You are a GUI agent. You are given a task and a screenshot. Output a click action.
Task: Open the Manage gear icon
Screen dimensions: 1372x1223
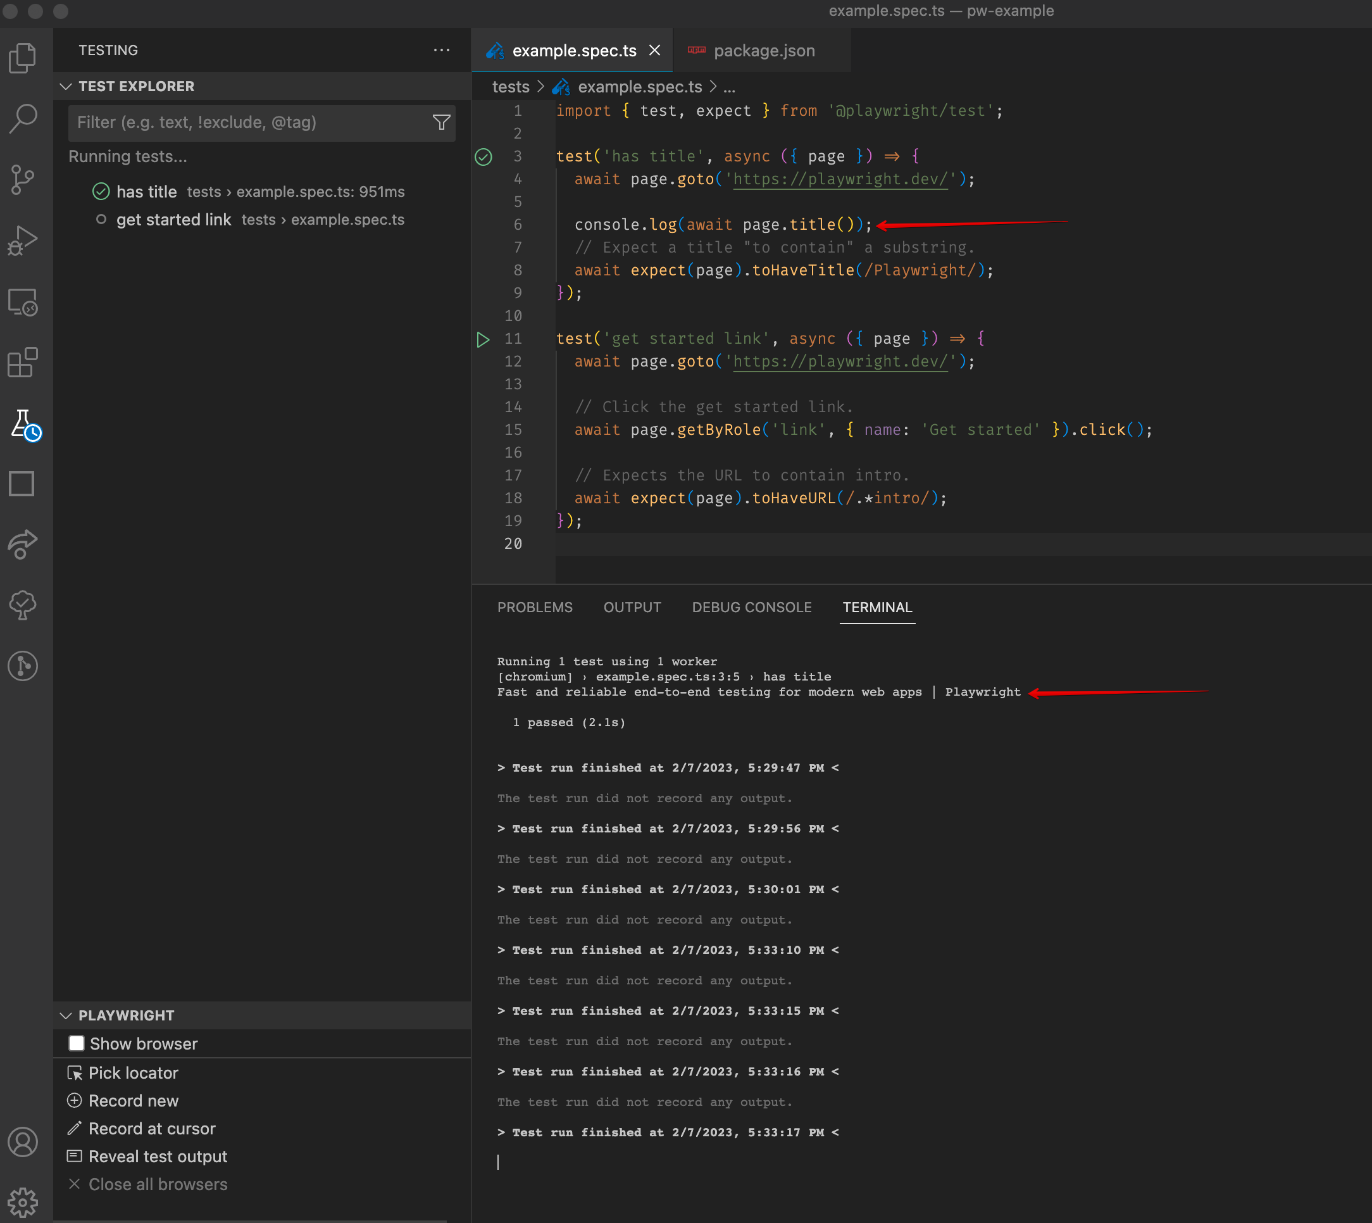(x=23, y=1201)
